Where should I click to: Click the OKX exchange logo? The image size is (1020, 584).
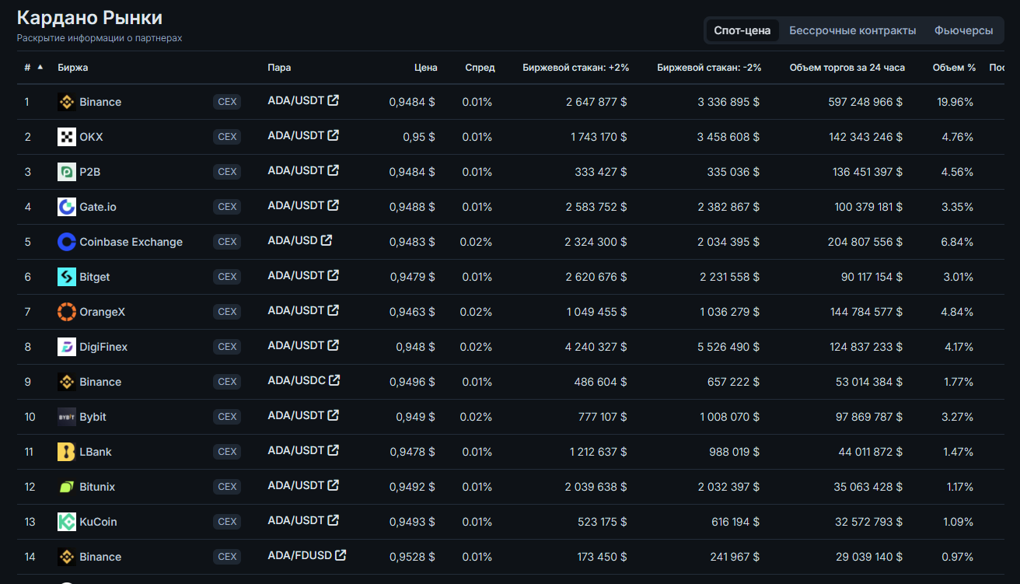67,137
